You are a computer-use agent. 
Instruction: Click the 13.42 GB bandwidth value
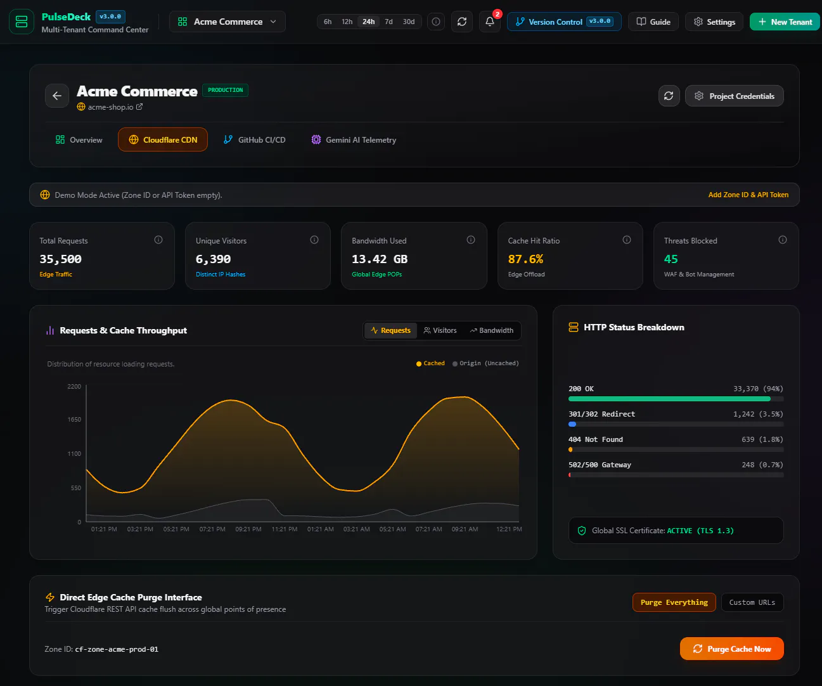click(x=380, y=259)
